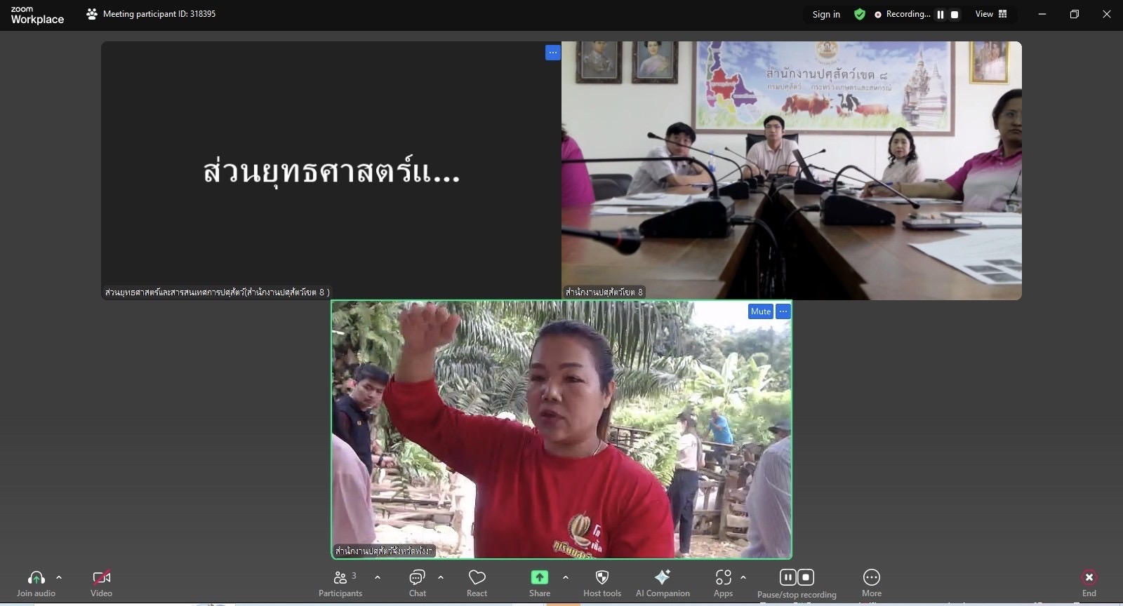Stop the recording in top bar
This screenshot has width=1123, height=606.
pyautogui.click(x=955, y=15)
